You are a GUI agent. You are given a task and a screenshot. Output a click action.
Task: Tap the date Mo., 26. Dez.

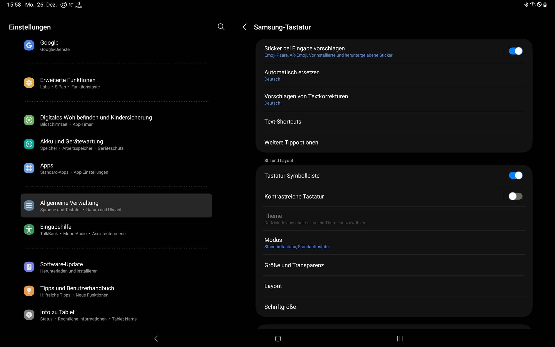click(x=41, y=5)
